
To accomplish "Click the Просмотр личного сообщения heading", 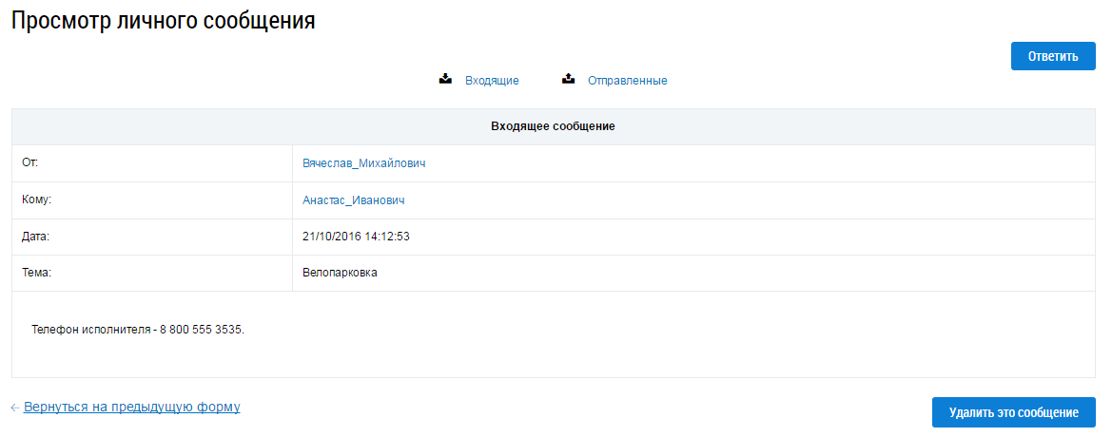I will click(x=163, y=21).
